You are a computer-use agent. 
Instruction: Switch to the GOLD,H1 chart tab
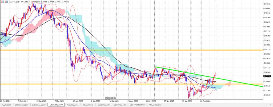coord(7,105)
